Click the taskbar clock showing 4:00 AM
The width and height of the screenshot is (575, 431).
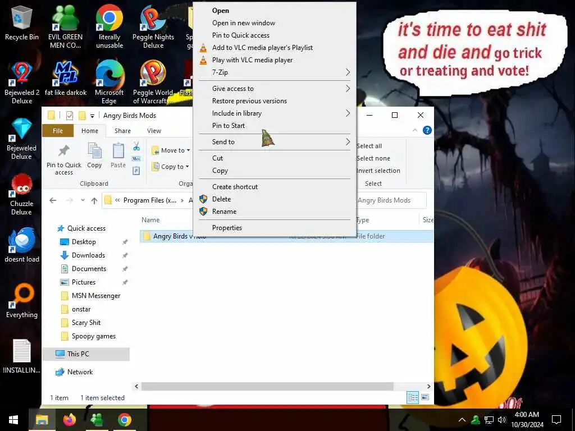click(x=527, y=420)
